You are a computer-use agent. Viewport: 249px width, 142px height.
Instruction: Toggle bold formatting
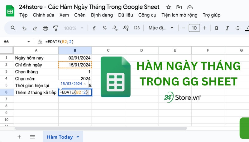(x=217, y=28)
